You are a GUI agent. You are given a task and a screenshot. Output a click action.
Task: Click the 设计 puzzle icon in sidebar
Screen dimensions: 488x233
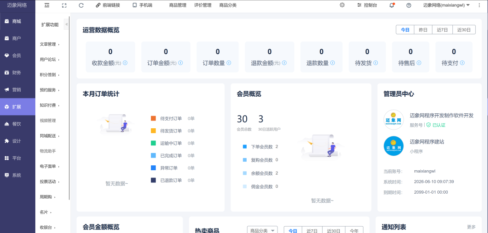coord(6,141)
